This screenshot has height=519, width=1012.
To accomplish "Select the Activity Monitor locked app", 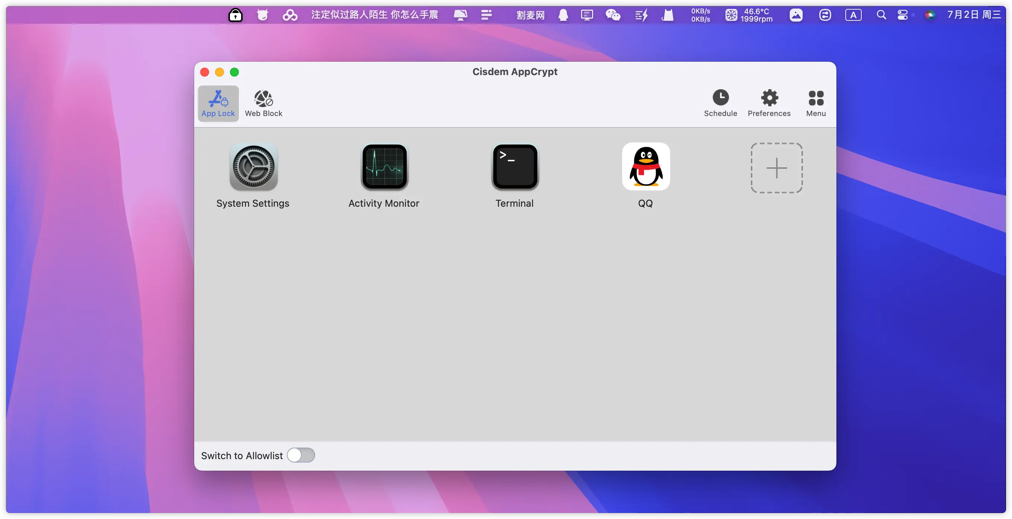I will (384, 167).
